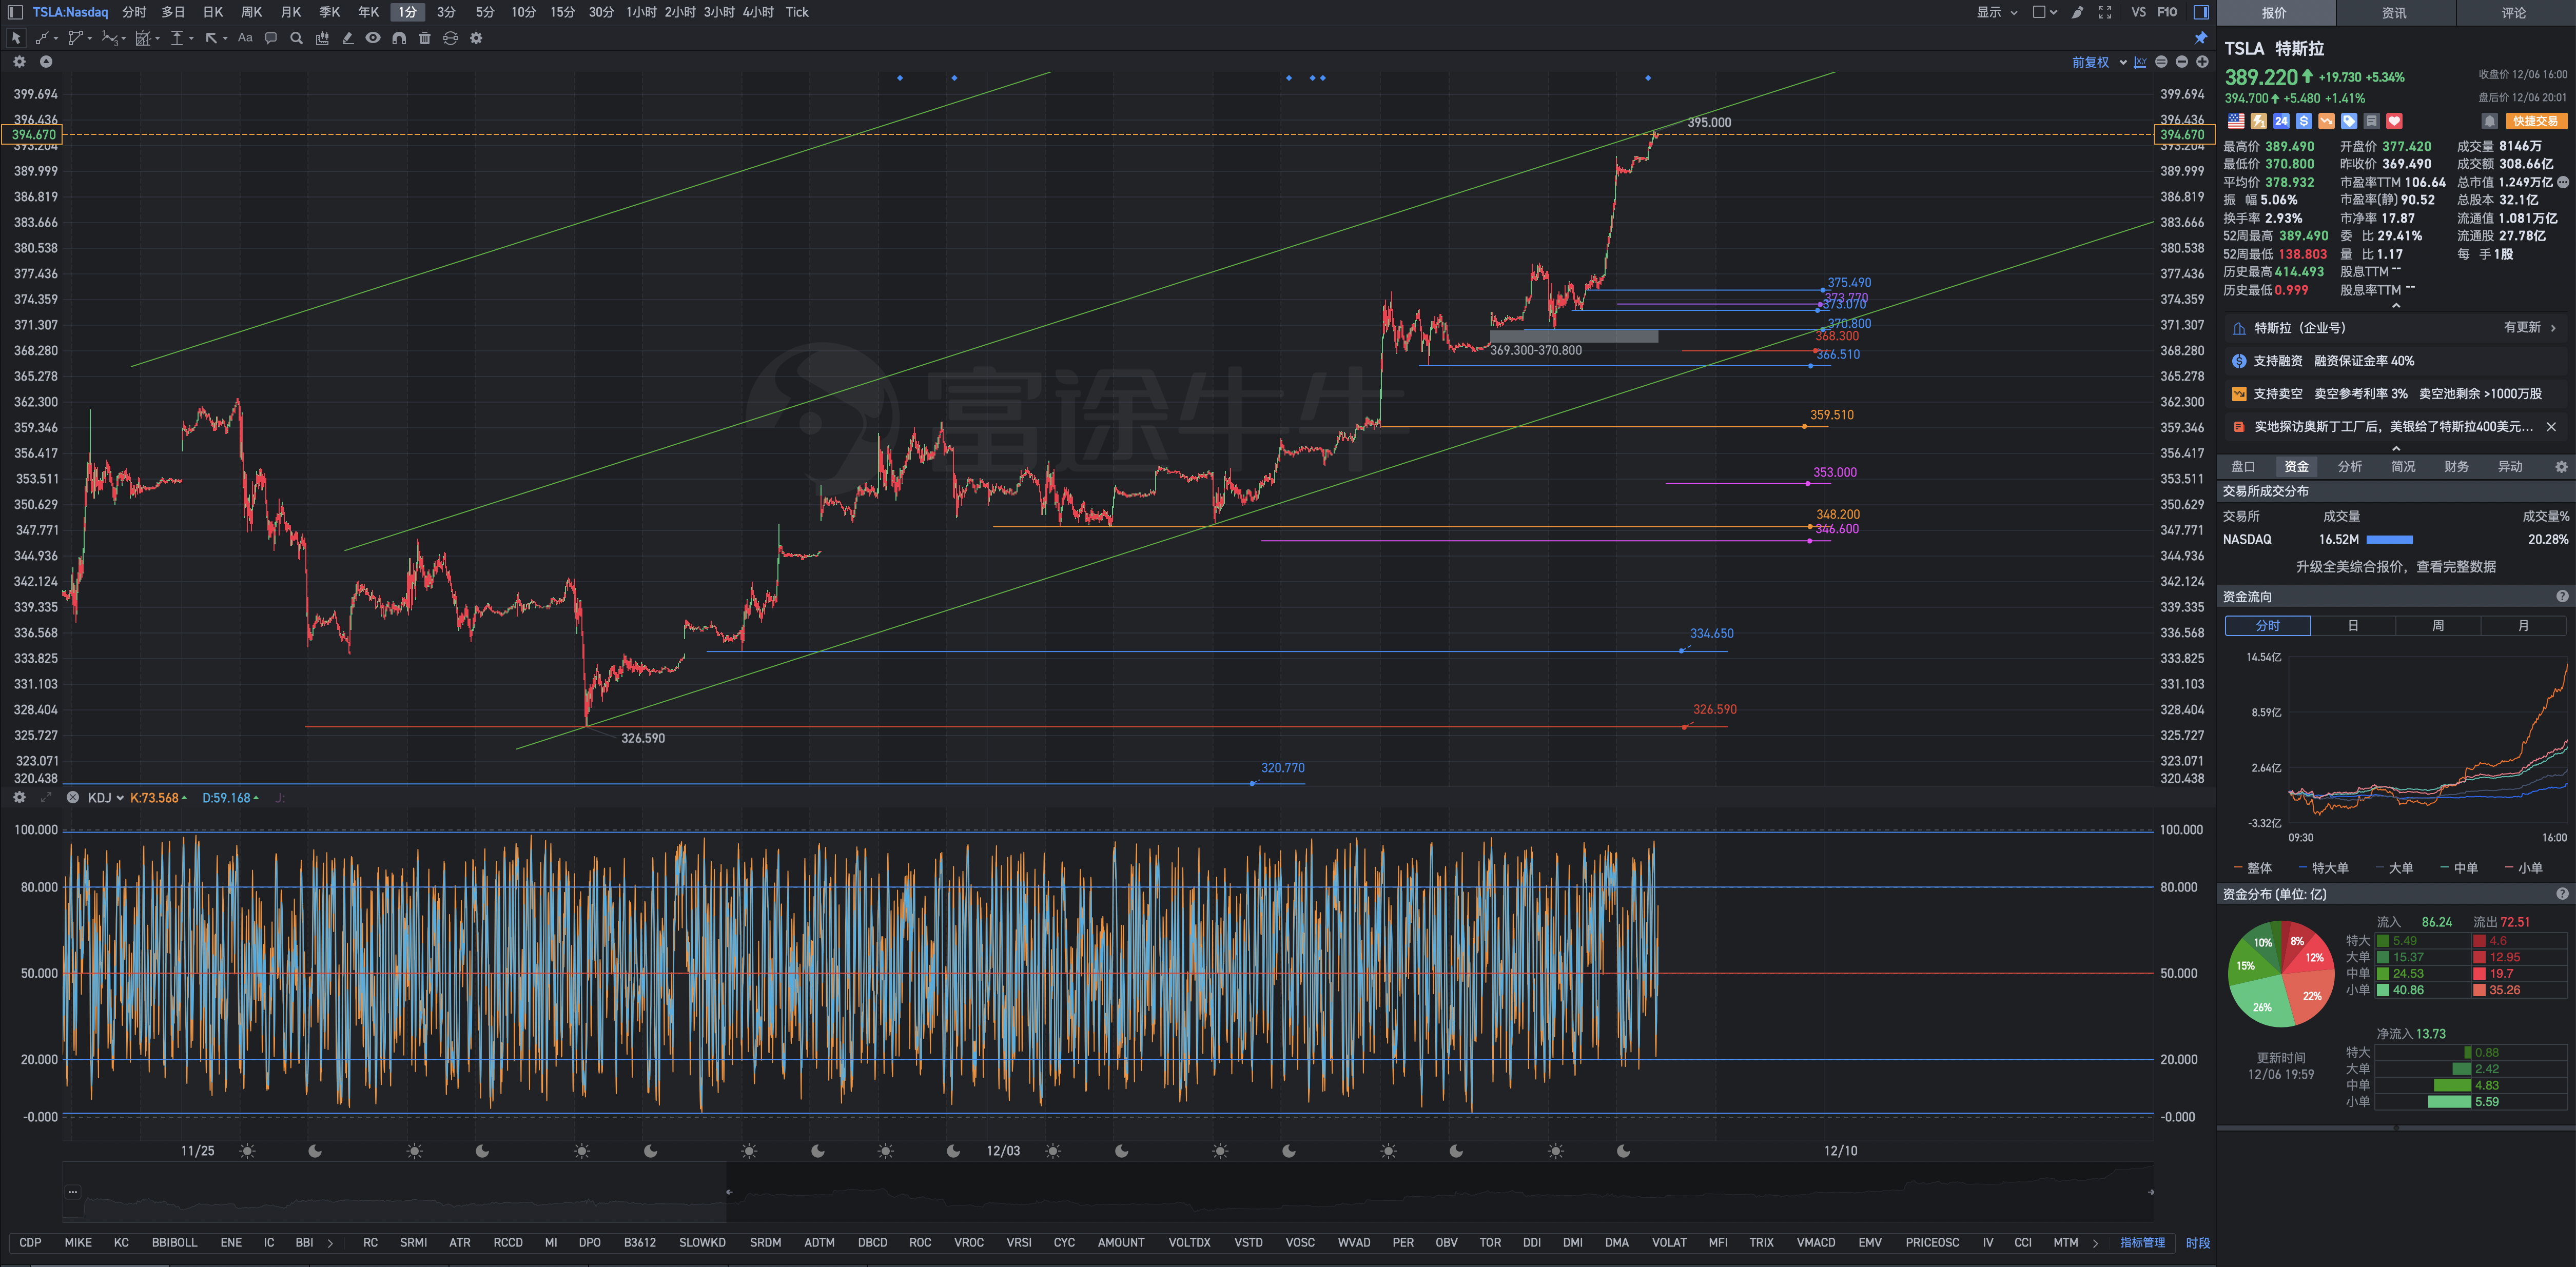Expand the line tool dropdown arrow
2576x1267 pixels.
coord(56,38)
